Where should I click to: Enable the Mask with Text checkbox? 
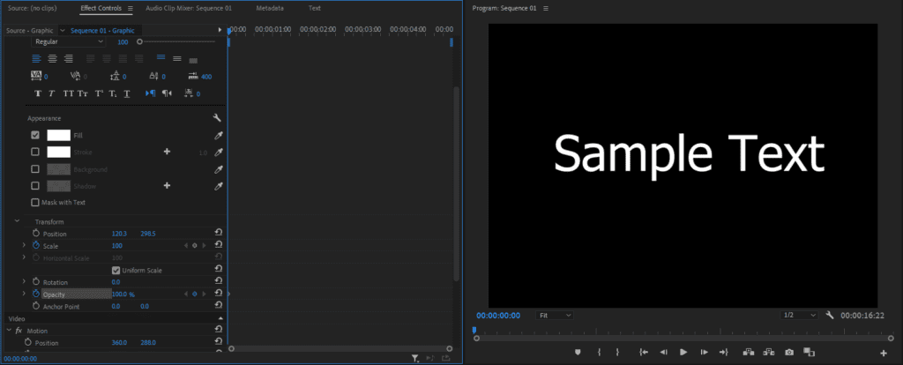click(35, 202)
